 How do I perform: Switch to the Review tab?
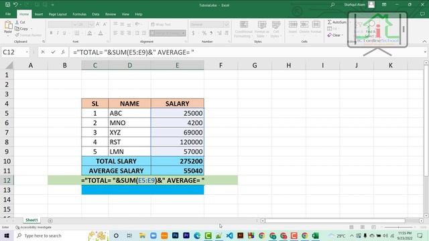tap(111, 14)
